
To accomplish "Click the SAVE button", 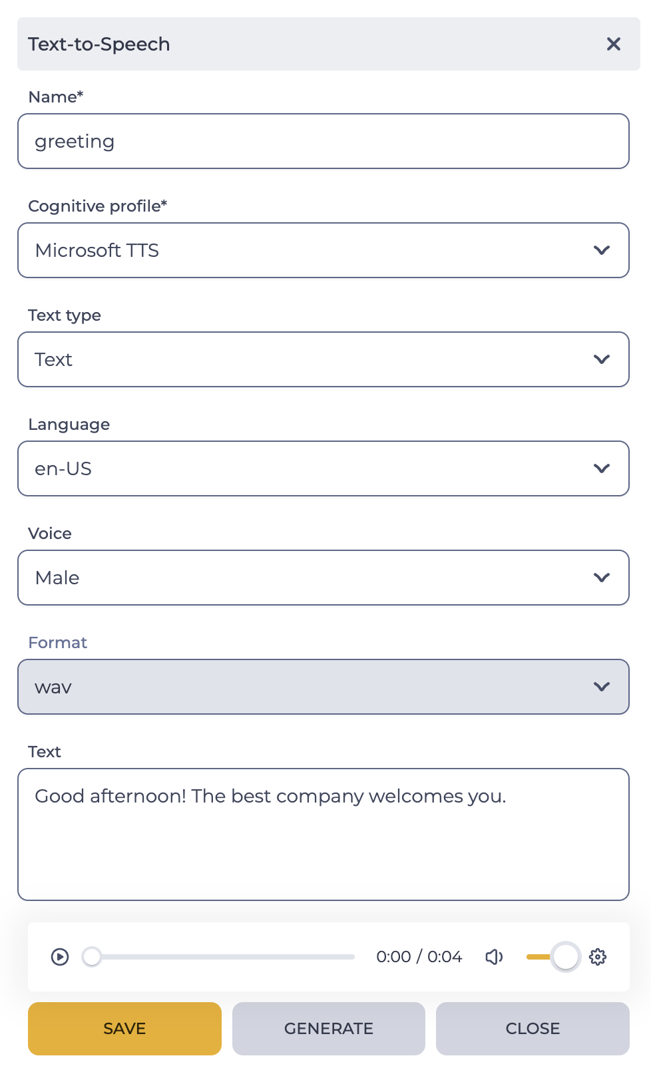I will (x=124, y=1029).
